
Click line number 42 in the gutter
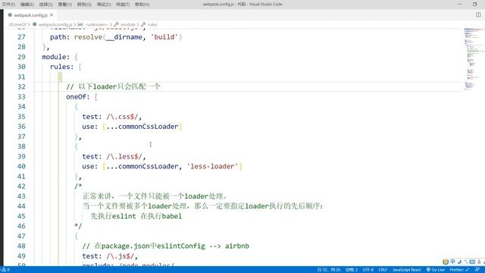click(x=21, y=187)
